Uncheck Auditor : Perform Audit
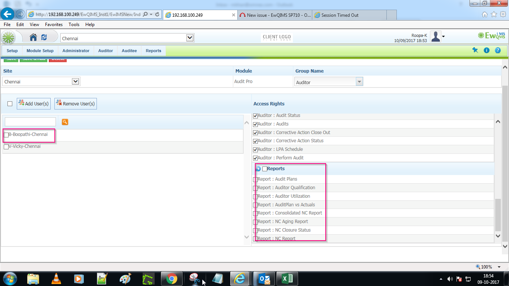The height and width of the screenshot is (286, 509). [255, 158]
